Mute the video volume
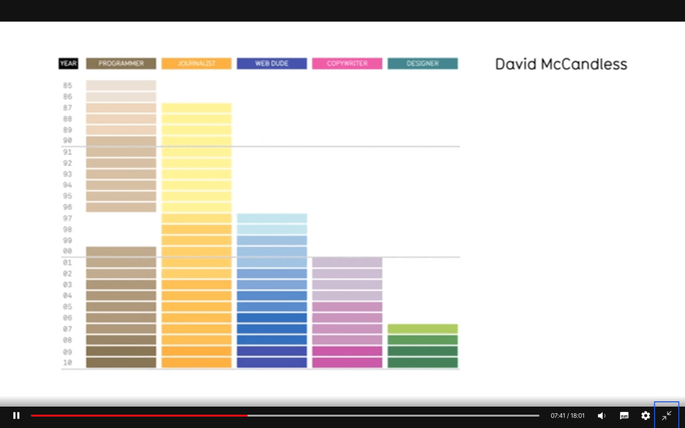The width and height of the screenshot is (685, 428). (601, 415)
